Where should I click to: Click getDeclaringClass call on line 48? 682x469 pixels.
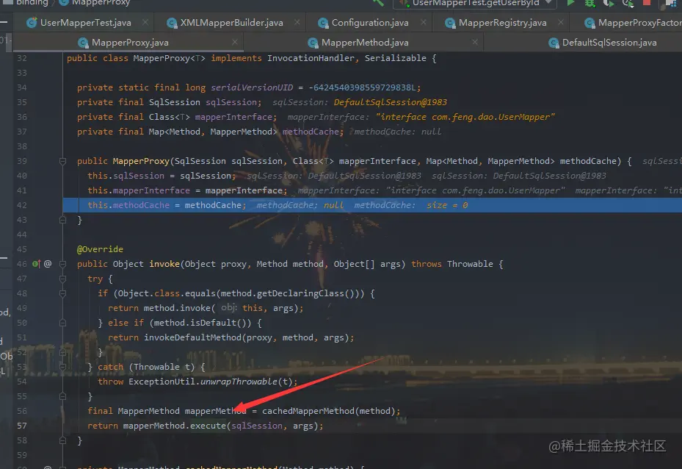(300, 293)
